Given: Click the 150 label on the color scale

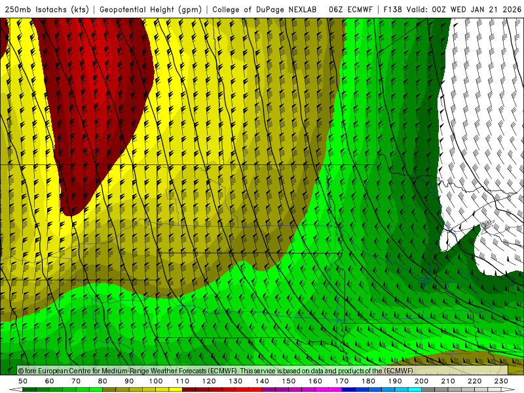Looking at the screenshot, I should pos(289,381).
